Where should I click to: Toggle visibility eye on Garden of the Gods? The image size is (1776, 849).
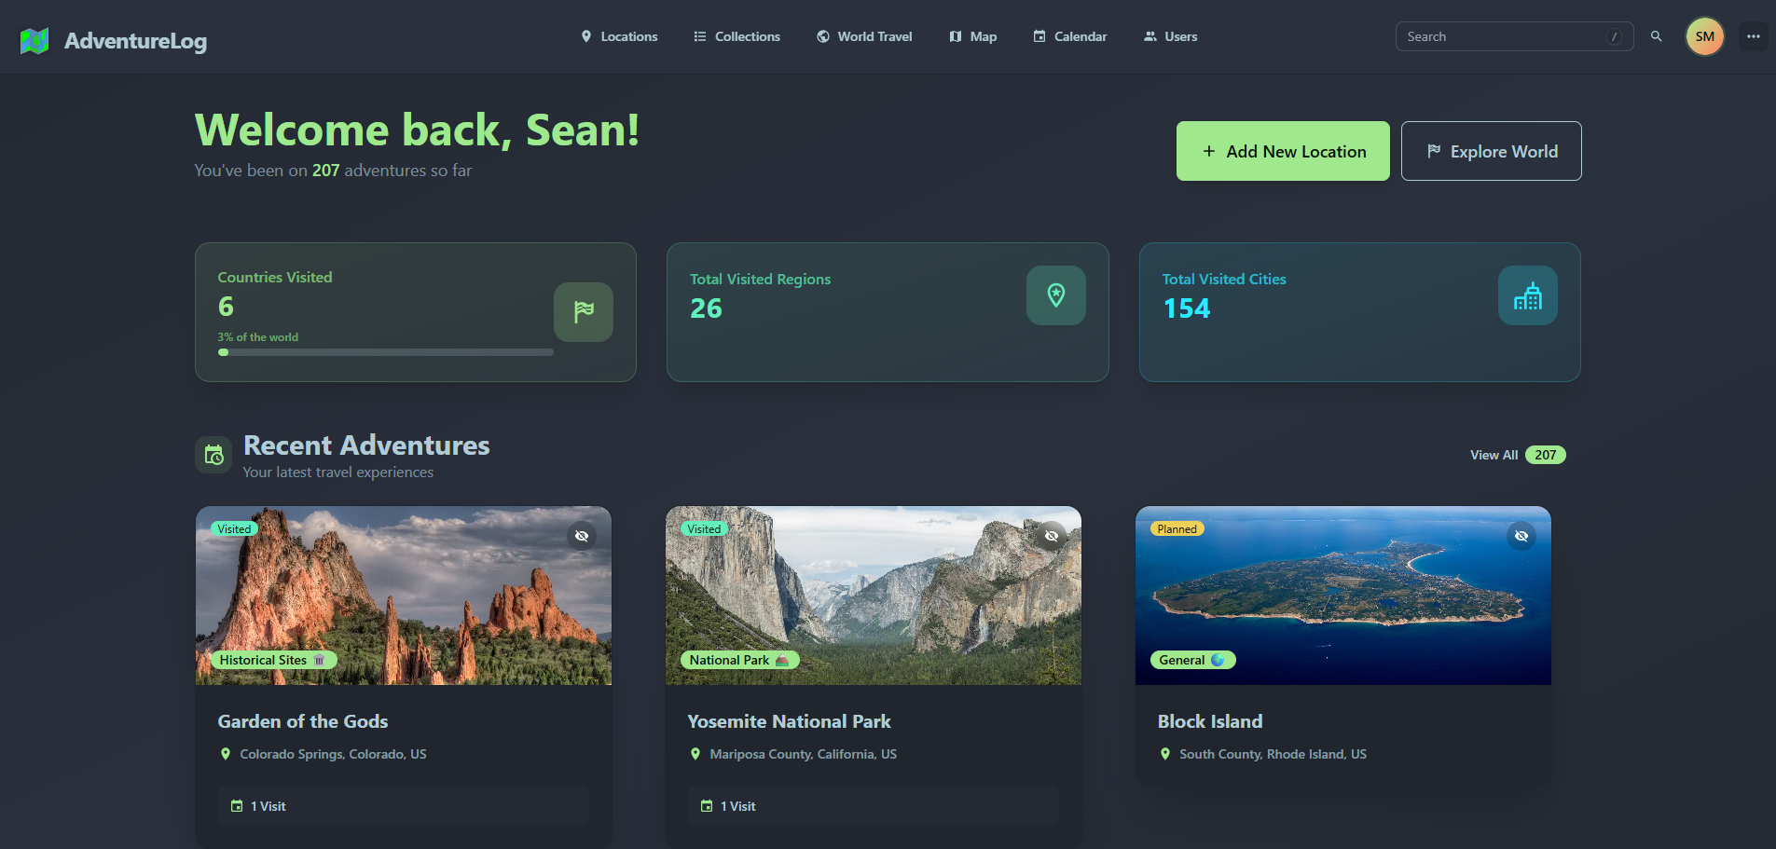pyautogui.click(x=582, y=536)
